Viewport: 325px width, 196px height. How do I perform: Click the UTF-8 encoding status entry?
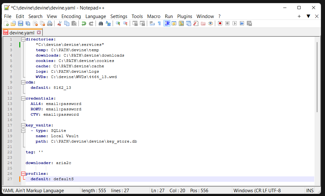(274, 191)
